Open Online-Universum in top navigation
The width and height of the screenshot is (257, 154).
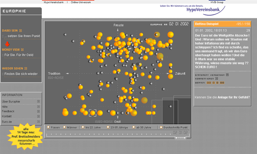pyautogui.click(x=81, y=2)
